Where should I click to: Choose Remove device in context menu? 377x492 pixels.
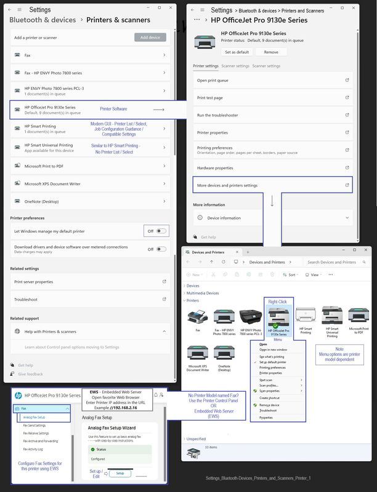tap(269, 405)
